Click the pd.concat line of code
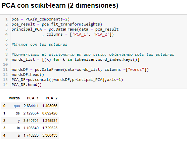This screenshot has width=187, height=141. coord(67,80)
